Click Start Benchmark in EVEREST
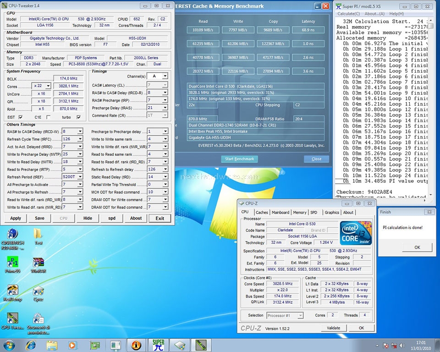440x352 pixels. tap(239, 159)
